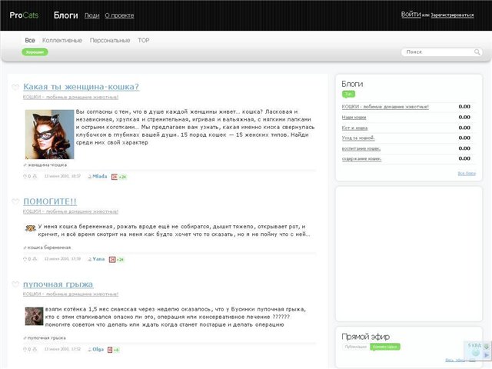Screen dimensions: 492x369
Task: Vote up the post by Mlada
Action: tap(25, 176)
